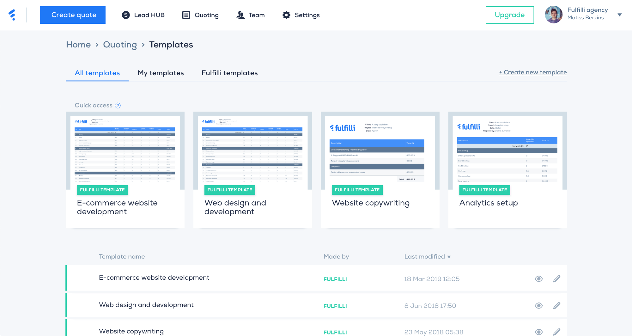The image size is (632, 336).
Task: Go to the Team page
Action: point(250,15)
